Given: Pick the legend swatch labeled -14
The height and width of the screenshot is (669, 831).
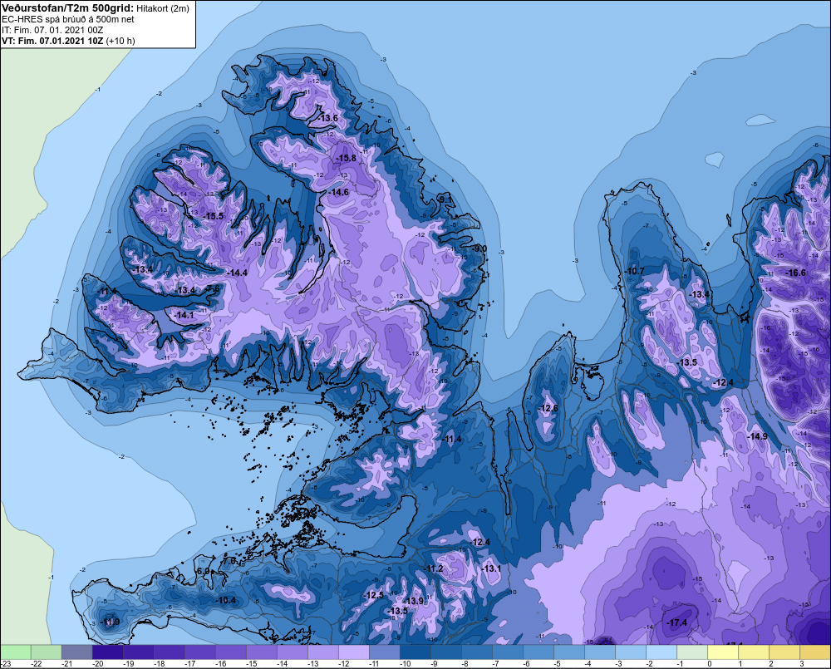Looking at the screenshot, I should (292, 652).
